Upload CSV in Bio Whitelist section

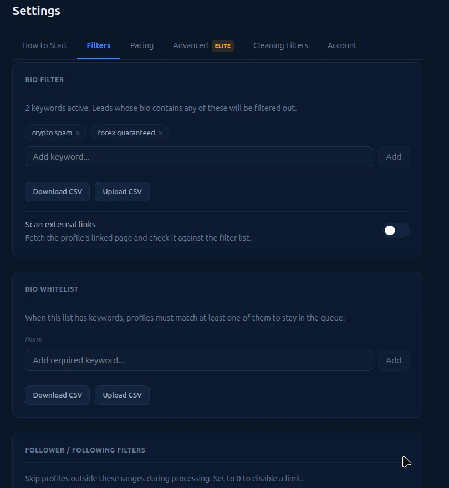click(x=122, y=395)
